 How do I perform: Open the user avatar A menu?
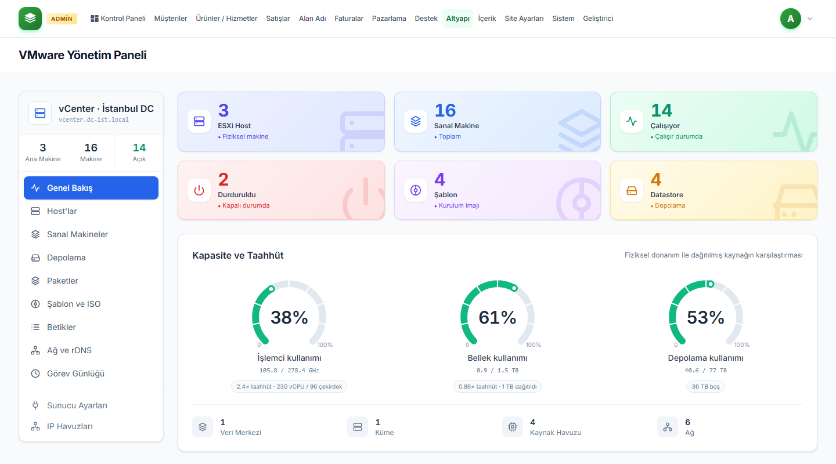(x=791, y=19)
